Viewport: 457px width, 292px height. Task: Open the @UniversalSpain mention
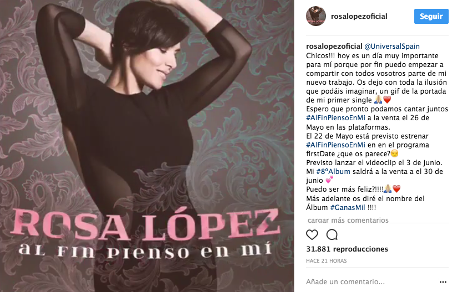(x=392, y=46)
